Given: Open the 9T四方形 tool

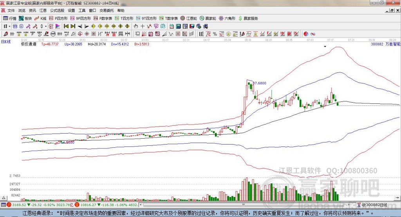Looking at the screenshot, I should click(x=146, y=18).
